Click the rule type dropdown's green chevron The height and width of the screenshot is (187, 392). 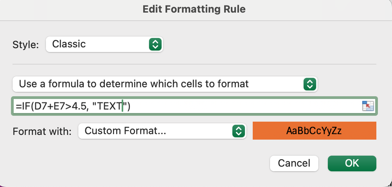tap(310, 84)
